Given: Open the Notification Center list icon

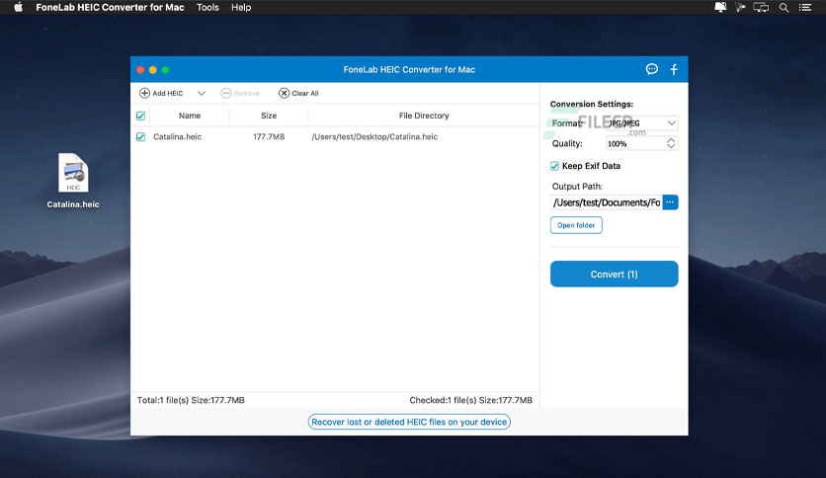Looking at the screenshot, I should tap(805, 7).
